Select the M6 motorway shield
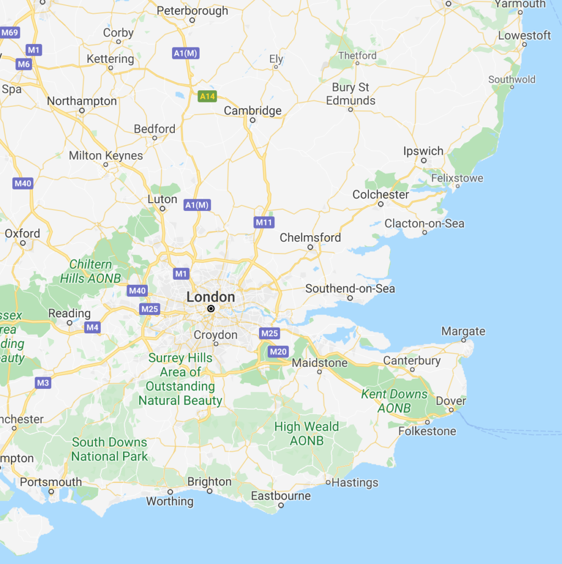The image size is (562, 564). 24,64
